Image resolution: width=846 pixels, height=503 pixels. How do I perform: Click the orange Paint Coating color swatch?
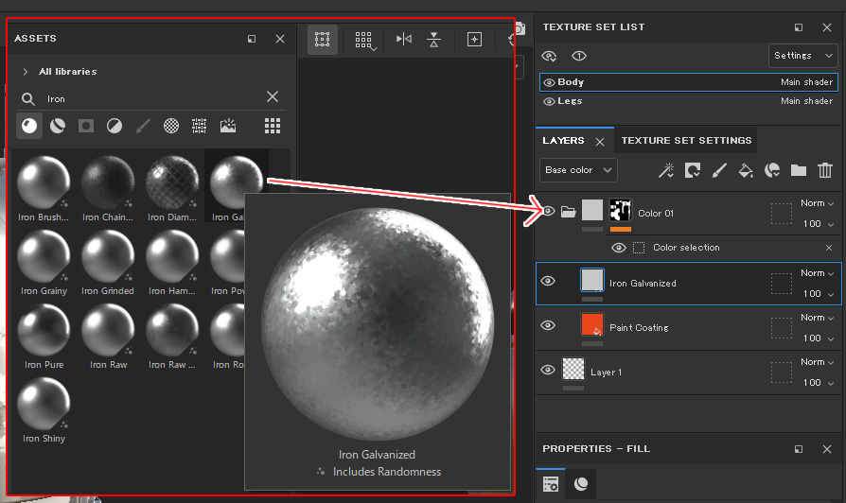coord(591,325)
